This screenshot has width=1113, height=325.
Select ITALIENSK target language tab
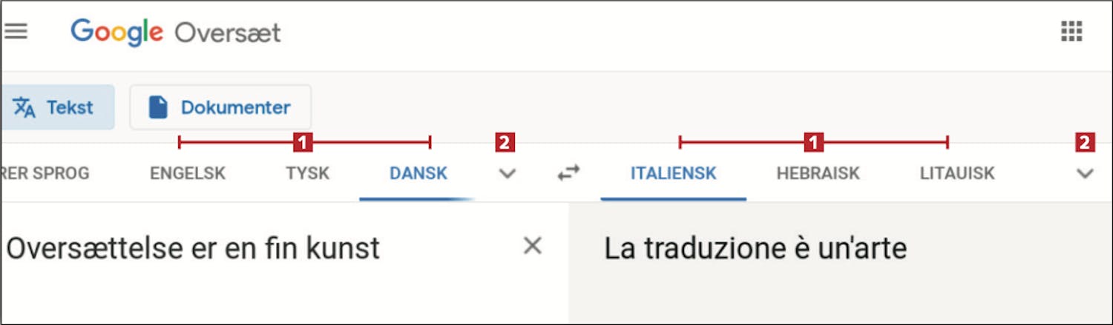(673, 174)
